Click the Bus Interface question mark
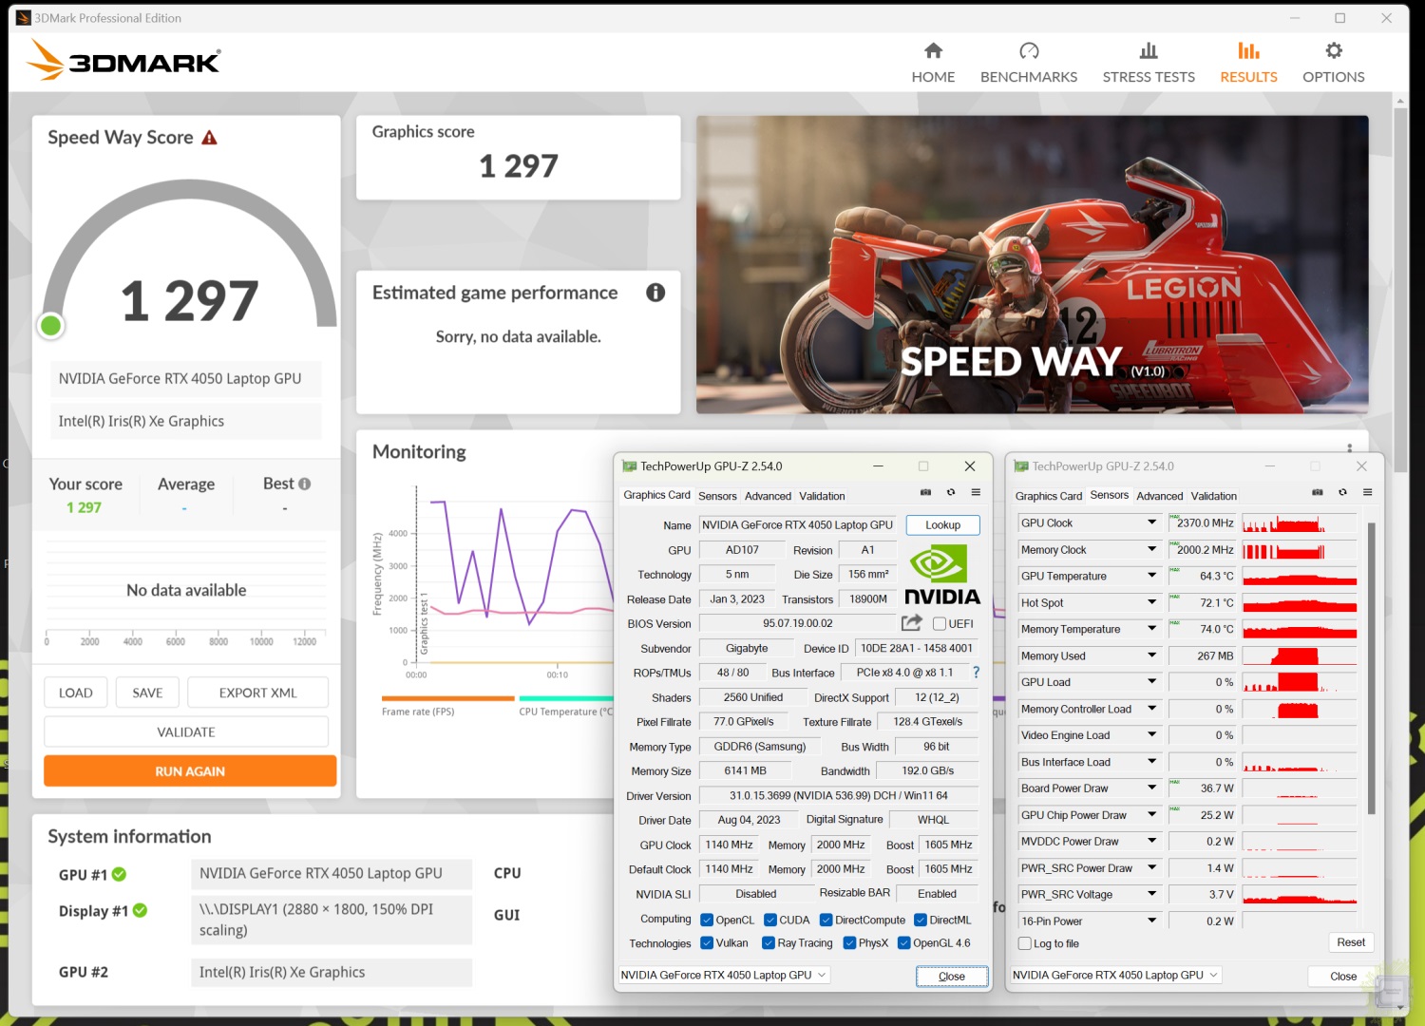The height and width of the screenshot is (1026, 1425). click(976, 673)
